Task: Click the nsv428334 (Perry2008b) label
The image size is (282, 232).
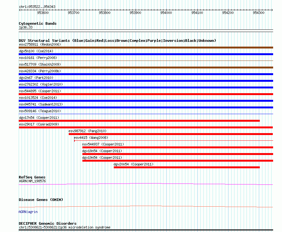Action: pyautogui.click(x=40, y=71)
